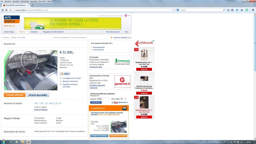Click the Aspirina C banner ad

point(72,23)
